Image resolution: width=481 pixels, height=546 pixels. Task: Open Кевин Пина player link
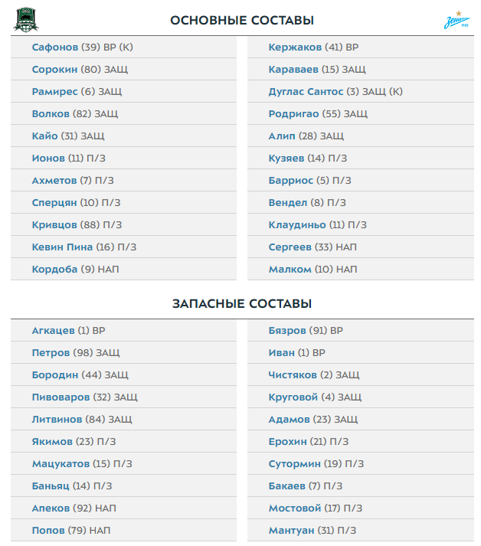point(62,247)
